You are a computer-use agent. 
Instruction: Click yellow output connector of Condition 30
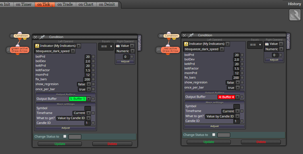pyautogui.click(x=174, y=38)
